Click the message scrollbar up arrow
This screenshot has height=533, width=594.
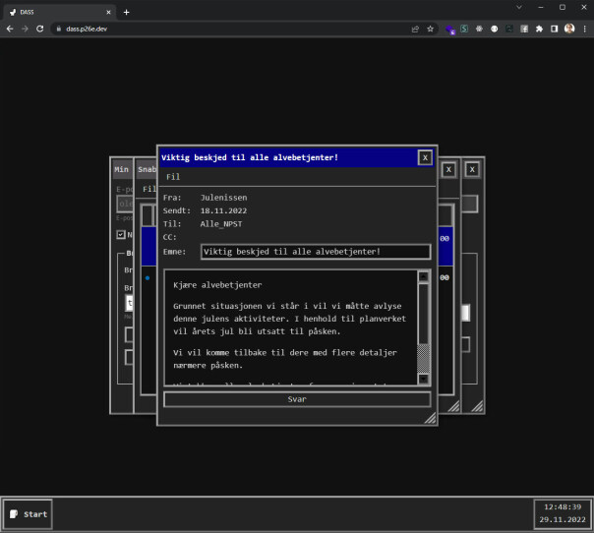[424, 277]
